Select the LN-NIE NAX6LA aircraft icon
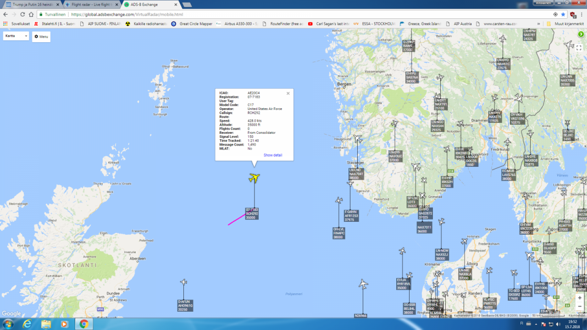Viewport: 587px width, 330px height. (x=464, y=242)
